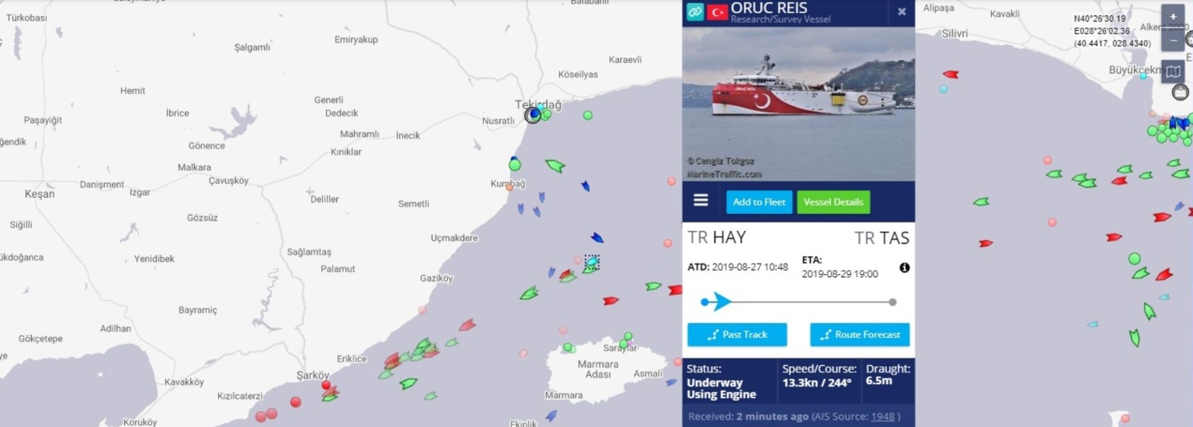
Task: Select the highlighted vessel in dotted box
Action: click(x=592, y=263)
